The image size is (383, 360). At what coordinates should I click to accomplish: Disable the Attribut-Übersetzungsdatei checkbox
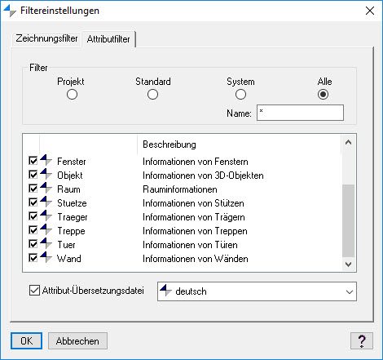coord(34,291)
